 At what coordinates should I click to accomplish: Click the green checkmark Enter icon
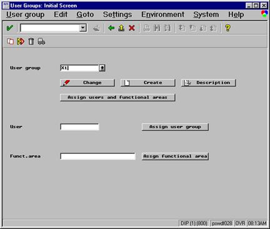point(10,28)
